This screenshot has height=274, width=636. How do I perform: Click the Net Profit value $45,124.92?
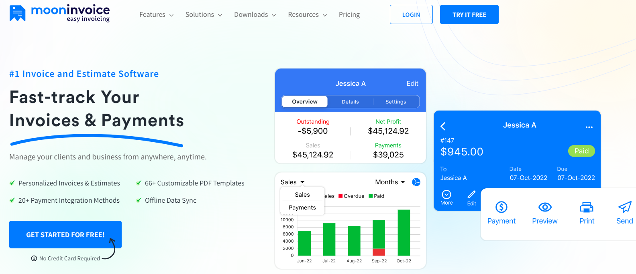point(388,131)
